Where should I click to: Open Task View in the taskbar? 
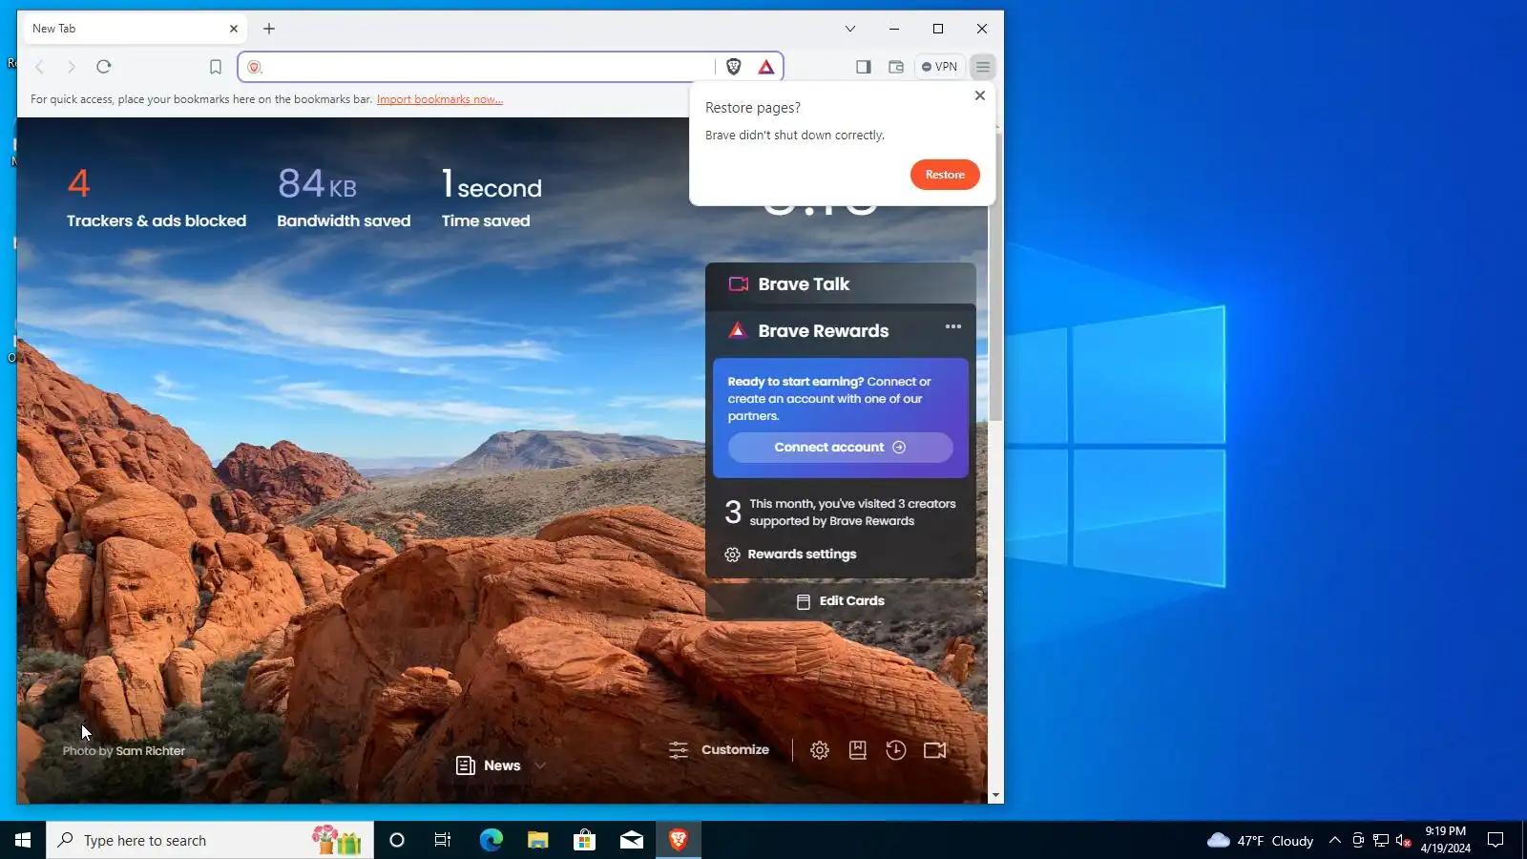click(443, 840)
